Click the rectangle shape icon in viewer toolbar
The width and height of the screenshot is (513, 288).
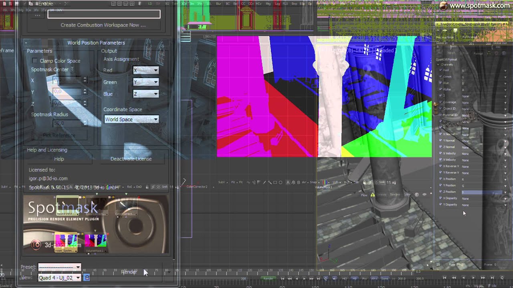point(275,182)
